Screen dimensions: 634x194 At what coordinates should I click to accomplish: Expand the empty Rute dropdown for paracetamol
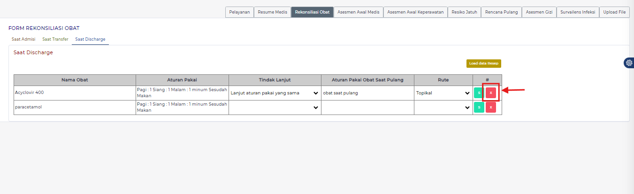(443, 108)
